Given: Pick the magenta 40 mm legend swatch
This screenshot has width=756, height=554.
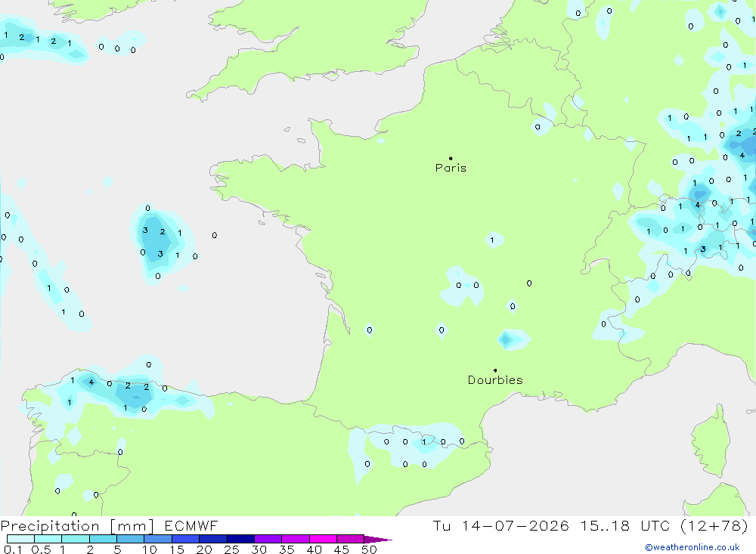Looking at the screenshot, I should coord(323,539).
